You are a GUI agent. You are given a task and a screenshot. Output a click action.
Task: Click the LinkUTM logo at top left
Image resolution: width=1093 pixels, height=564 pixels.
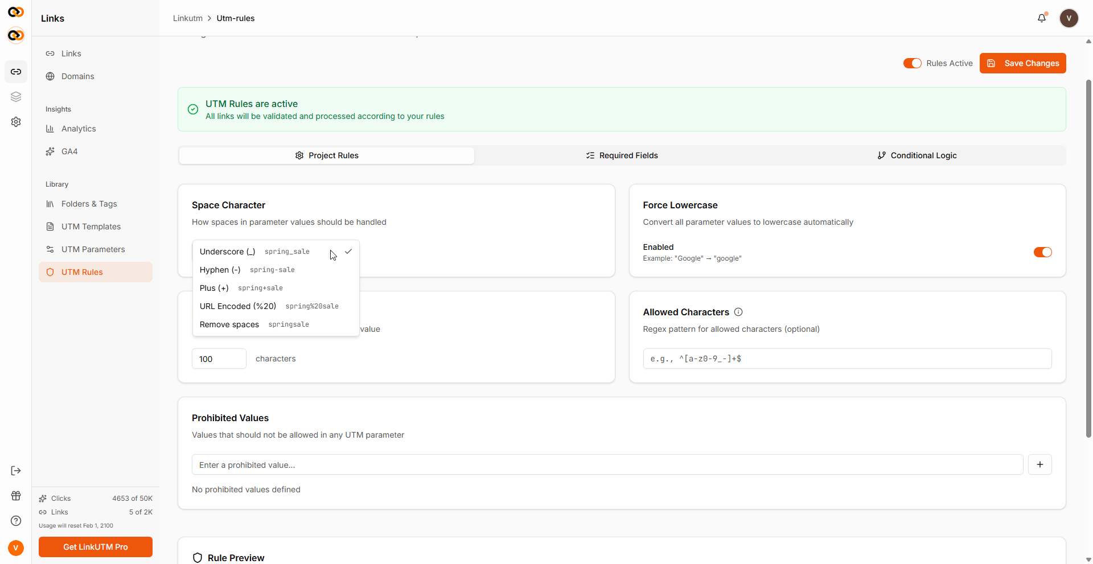(16, 11)
